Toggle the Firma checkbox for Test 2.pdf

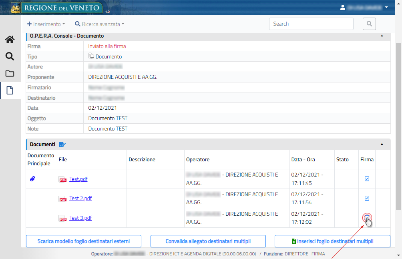pyautogui.click(x=367, y=198)
